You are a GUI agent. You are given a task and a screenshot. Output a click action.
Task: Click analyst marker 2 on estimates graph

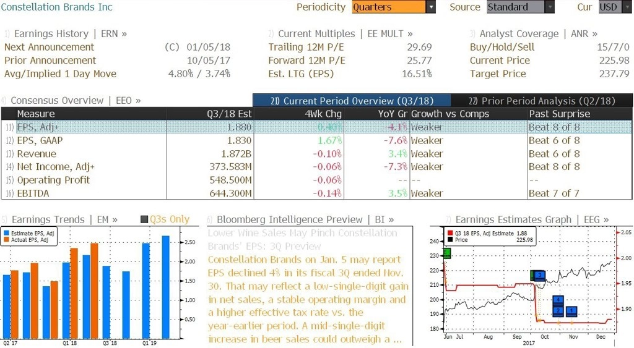[x=558, y=311]
